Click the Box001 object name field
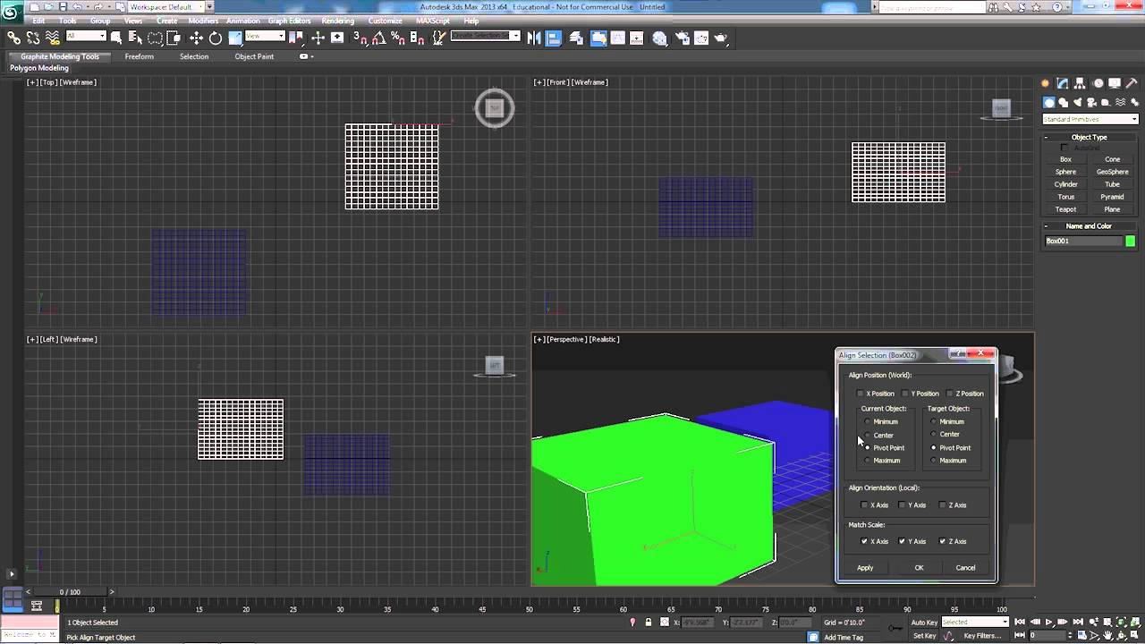The width and height of the screenshot is (1145, 644). [x=1083, y=241]
